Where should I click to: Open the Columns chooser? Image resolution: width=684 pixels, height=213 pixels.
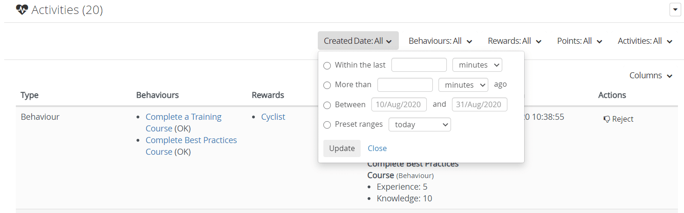click(650, 76)
